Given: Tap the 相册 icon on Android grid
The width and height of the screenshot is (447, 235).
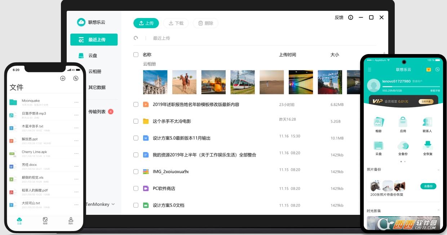Looking at the screenshot, I should point(379,122).
